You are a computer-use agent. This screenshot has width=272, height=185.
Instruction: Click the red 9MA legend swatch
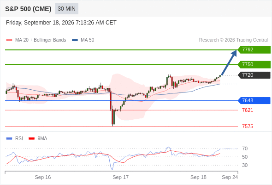coord(31,139)
